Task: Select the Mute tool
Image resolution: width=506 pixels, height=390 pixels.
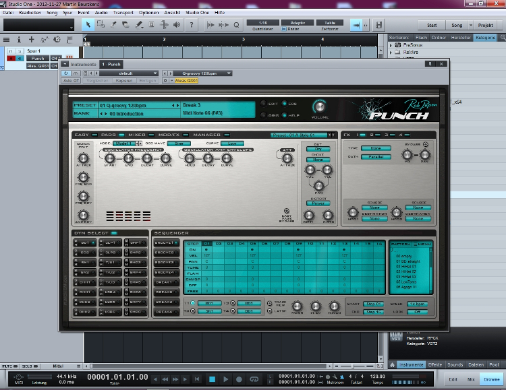Action: point(151,25)
